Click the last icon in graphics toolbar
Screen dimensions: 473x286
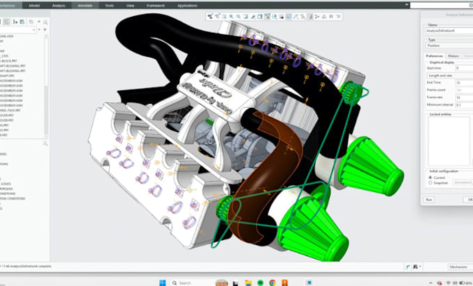click(339, 16)
